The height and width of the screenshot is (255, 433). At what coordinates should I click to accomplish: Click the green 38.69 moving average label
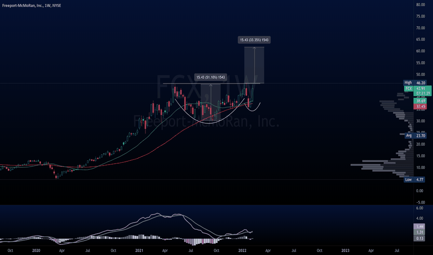420,101
